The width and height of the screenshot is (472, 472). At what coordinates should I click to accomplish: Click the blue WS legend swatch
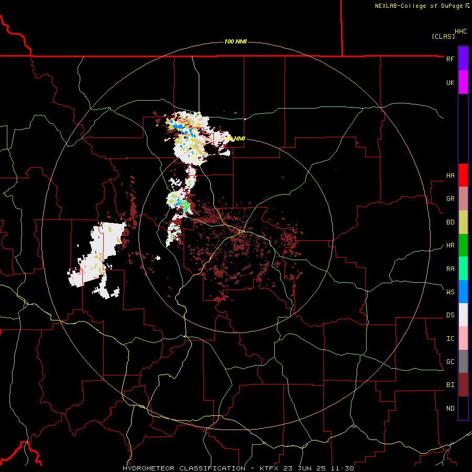(463, 292)
